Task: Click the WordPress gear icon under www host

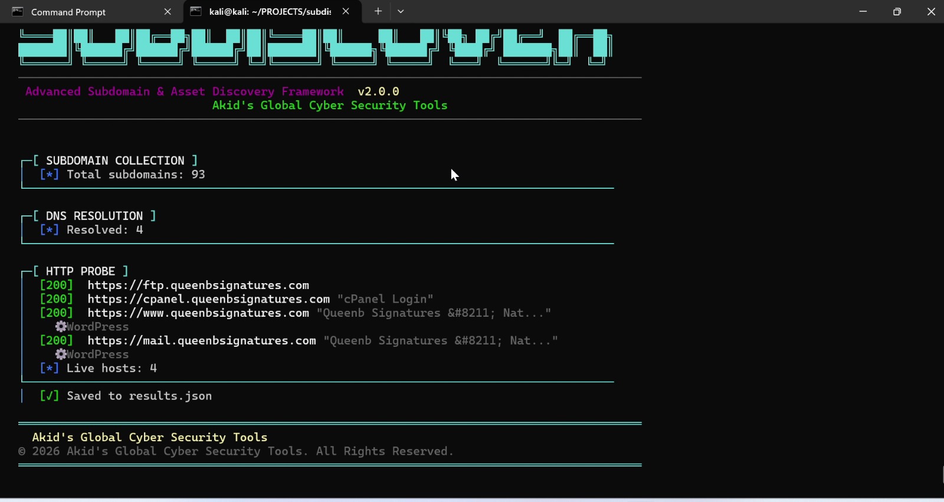Action: click(61, 327)
